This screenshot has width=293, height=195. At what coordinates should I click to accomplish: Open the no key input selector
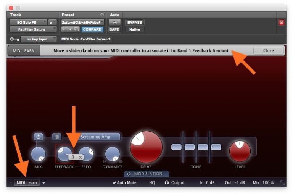coord(39,39)
